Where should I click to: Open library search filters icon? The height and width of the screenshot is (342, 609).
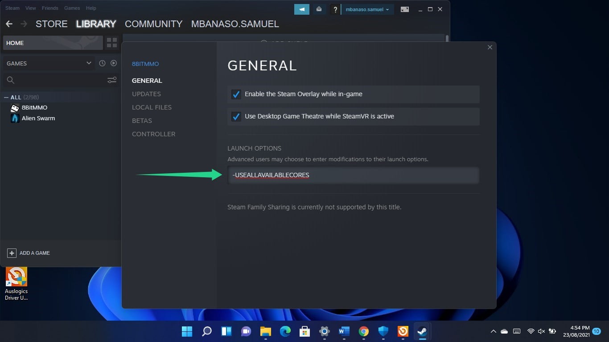coord(112,80)
